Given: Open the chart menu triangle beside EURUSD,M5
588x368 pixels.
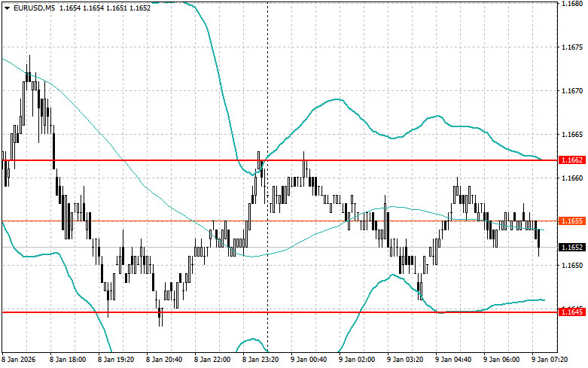Looking at the screenshot, I should point(7,8).
